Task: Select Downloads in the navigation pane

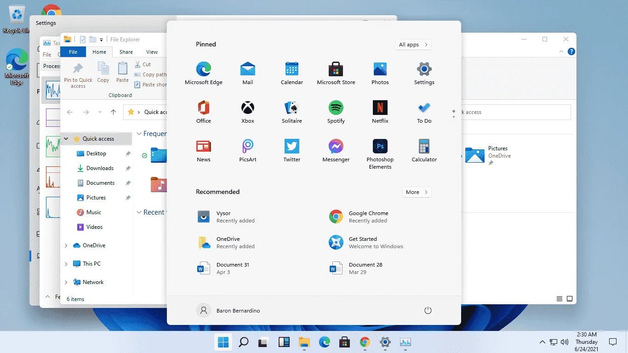Action: [x=100, y=168]
